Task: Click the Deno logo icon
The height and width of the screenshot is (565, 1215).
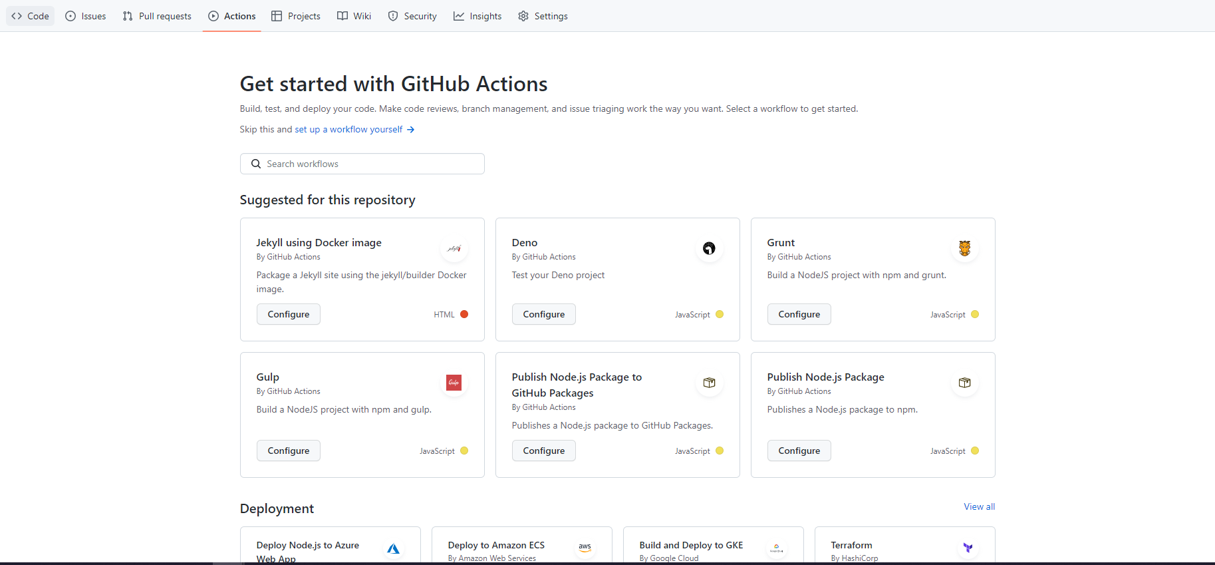Action: pyautogui.click(x=710, y=248)
